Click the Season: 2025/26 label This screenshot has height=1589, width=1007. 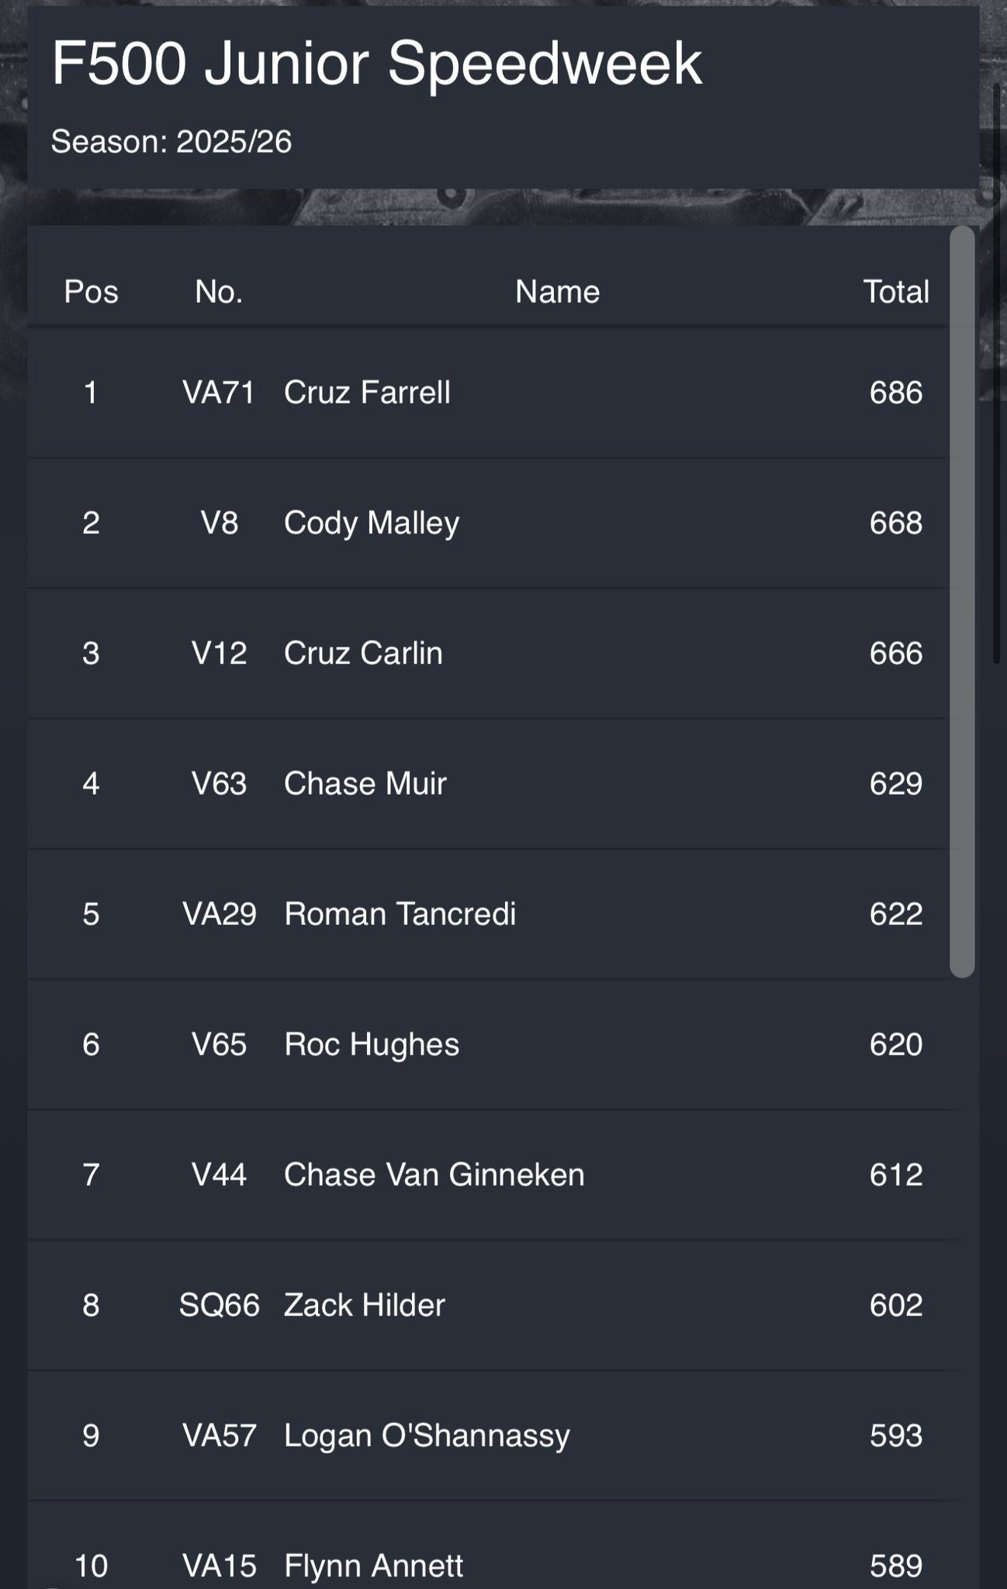pyautogui.click(x=171, y=142)
